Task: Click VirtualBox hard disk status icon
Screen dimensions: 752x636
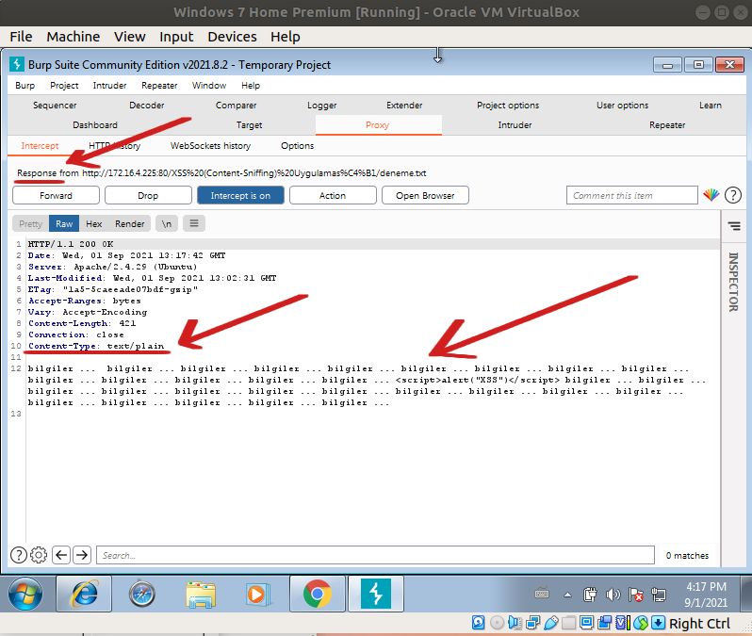Action: point(478,623)
